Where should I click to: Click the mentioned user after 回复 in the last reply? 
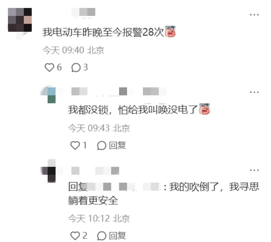tap(124, 187)
